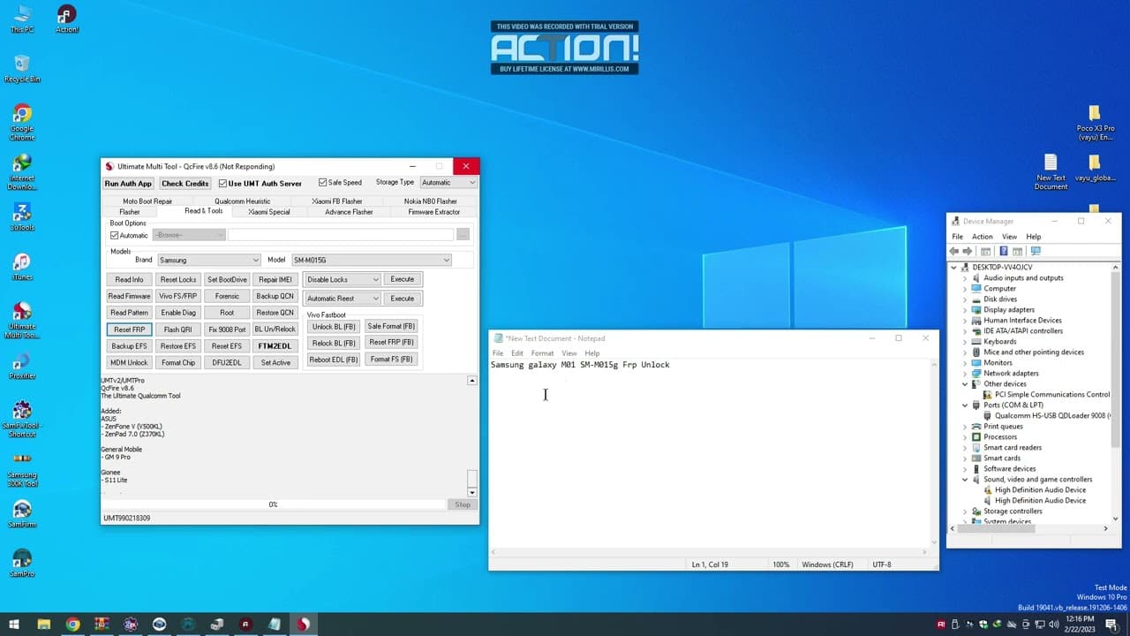Open the Automatic Reset dropdown
Viewport: 1130px width, 636px height.
click(x=342, y=299)
